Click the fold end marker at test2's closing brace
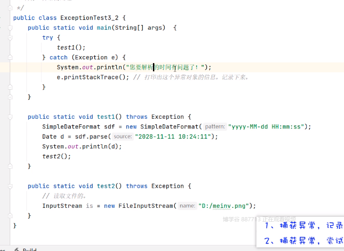This screenshot has height=251, width=344. coord(10,216)
